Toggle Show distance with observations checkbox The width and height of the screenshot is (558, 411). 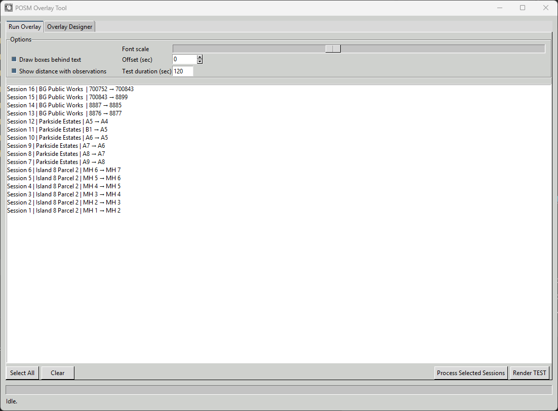14,71
